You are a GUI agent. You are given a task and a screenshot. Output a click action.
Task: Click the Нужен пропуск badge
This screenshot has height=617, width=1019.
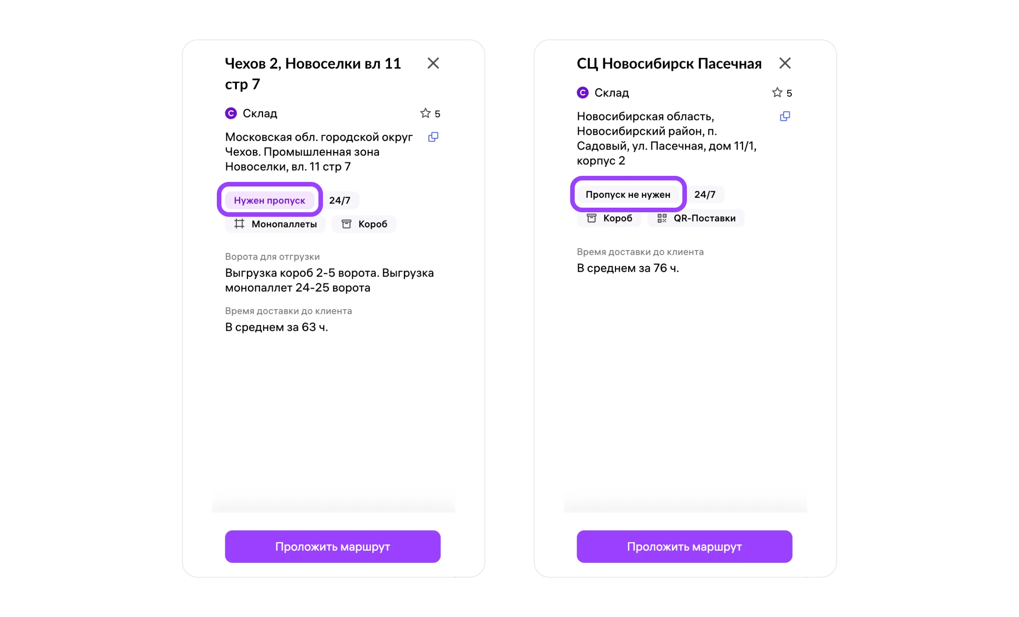tap(269, 200)
